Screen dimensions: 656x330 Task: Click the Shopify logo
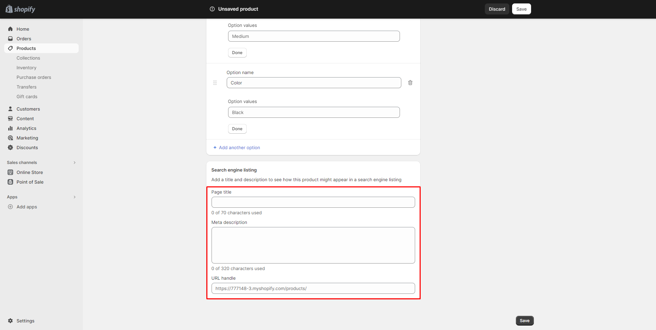pos(20,9)
